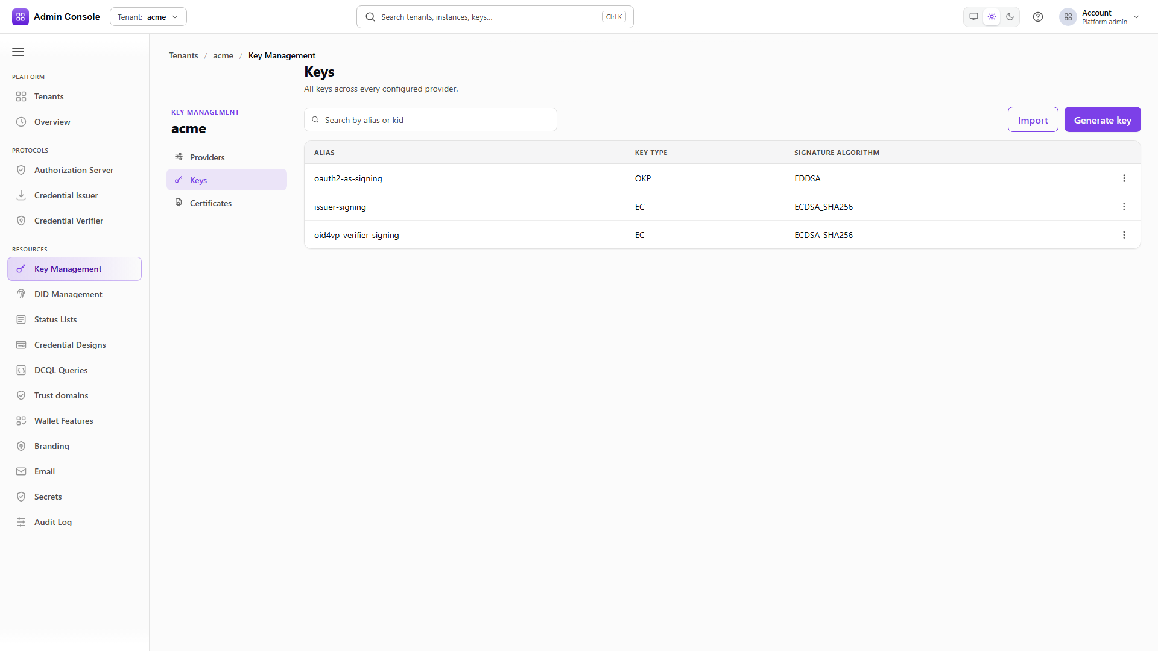Screen dimensions: 1158x651
Task: Click the search by alias or kid field
Action: (431, 120)
